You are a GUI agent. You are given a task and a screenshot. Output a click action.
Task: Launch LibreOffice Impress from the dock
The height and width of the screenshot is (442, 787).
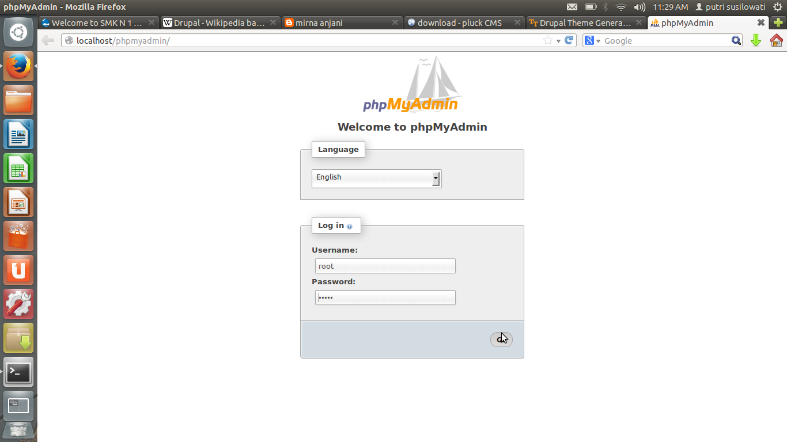pos(18,202)
